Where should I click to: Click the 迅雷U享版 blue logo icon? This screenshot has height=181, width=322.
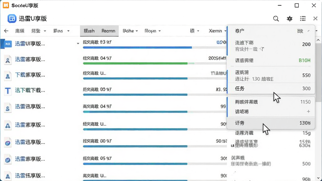pos(12,19)
